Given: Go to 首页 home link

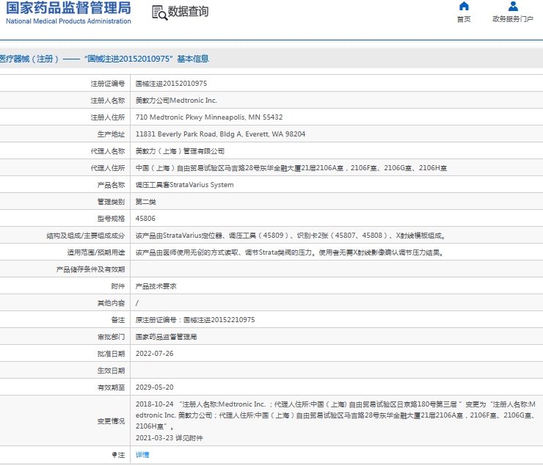Looking at the screenshot, I should point(464,19).
